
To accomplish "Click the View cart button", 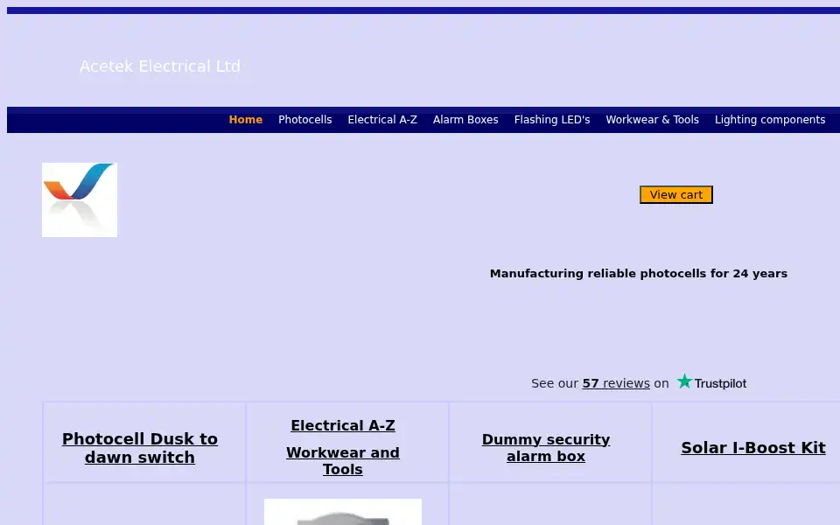I will [676, 194].
